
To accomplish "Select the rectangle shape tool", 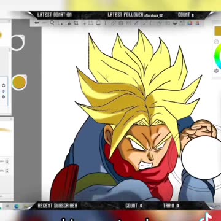I will [91, 23].
